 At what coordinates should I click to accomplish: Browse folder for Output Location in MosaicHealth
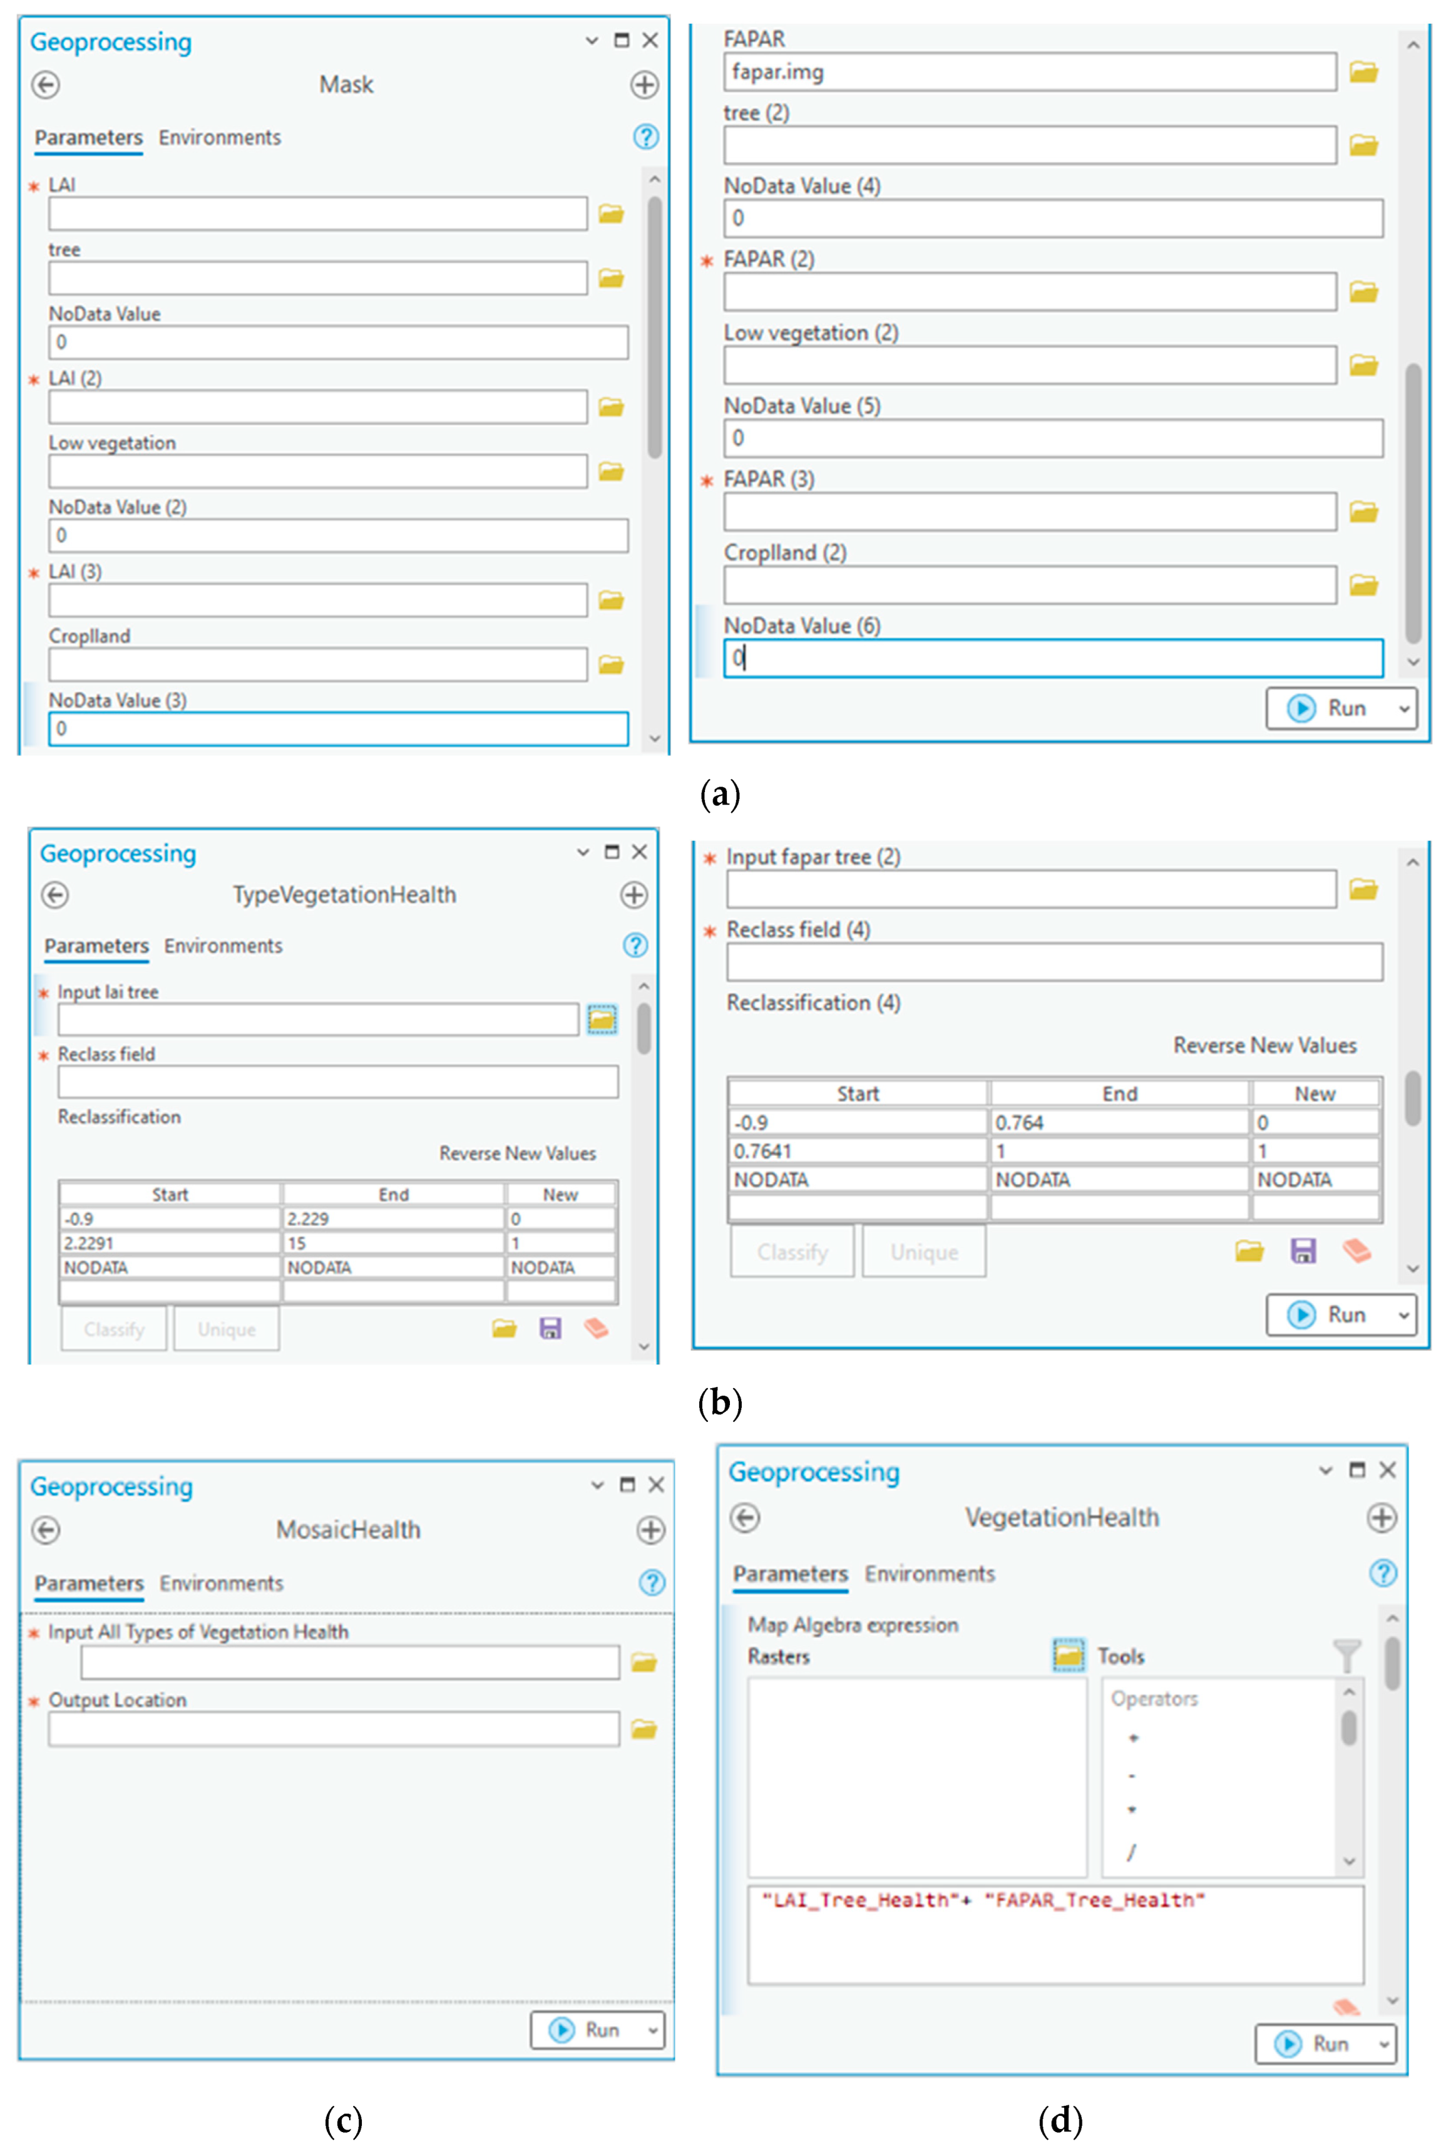click(644, 1729)
